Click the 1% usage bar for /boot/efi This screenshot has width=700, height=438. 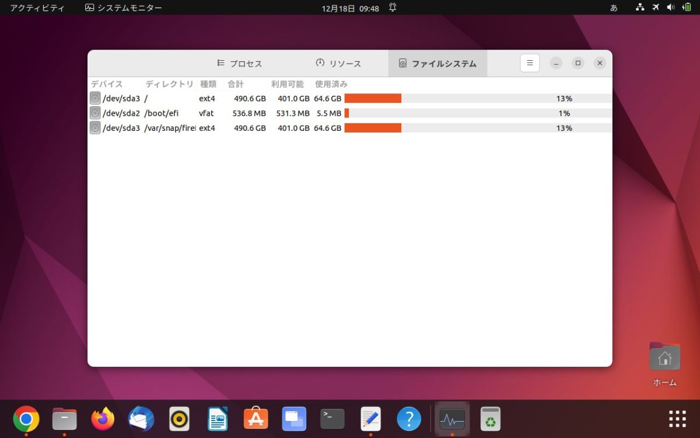pos(478,113)
